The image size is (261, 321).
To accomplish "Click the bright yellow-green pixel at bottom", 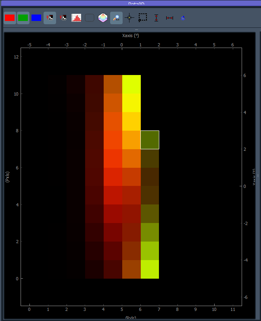I will pyautogui.click(x=150, y=269).
